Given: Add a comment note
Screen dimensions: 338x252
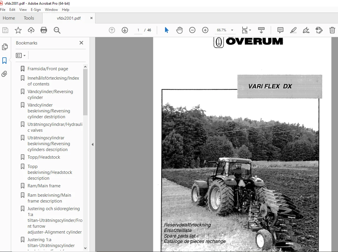Looking at the screenshot, I should click(x=280, y=30).
